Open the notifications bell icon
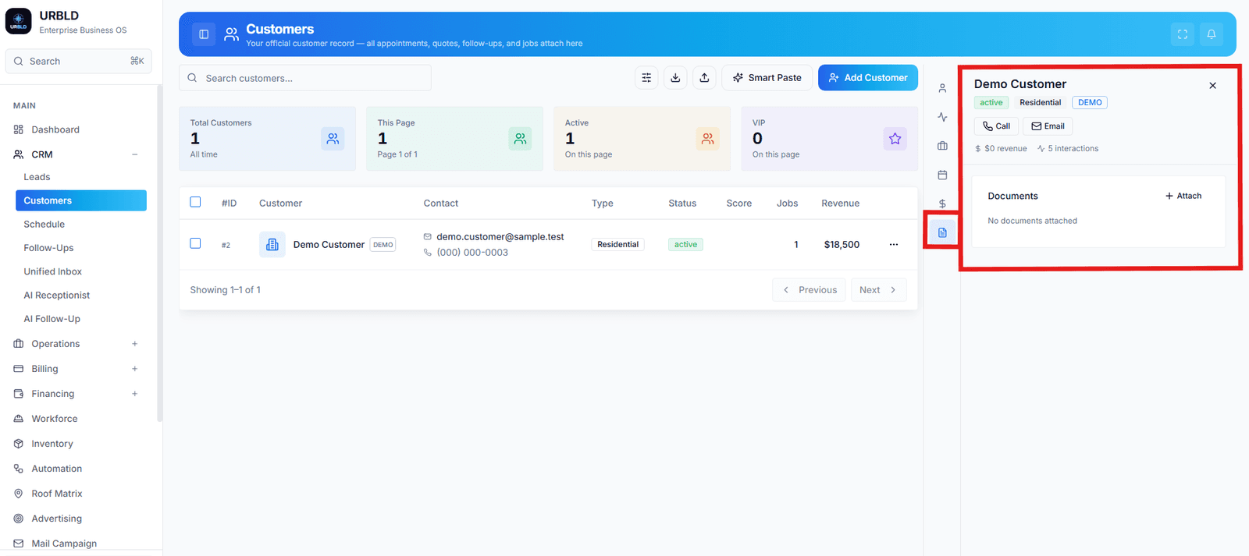Image resolution: width=1249 pixels, height=556 pixels. [1212, 34]
